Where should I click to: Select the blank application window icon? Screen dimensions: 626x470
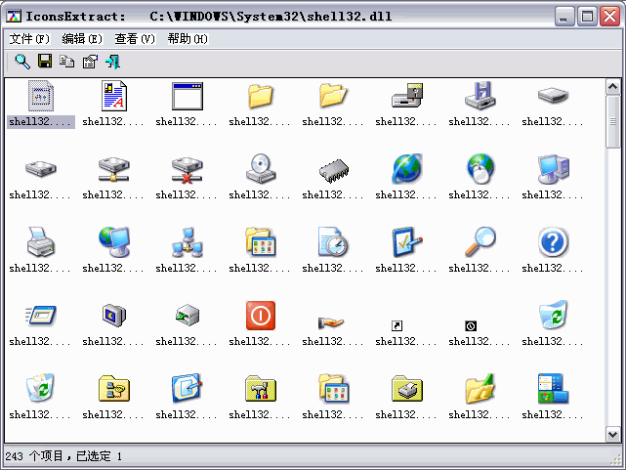(188, 96)
